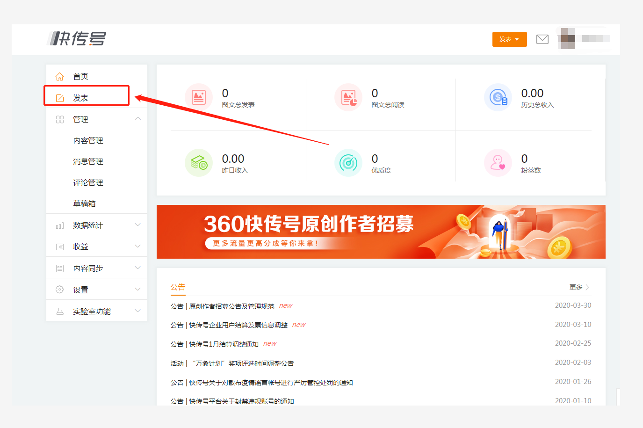Screen dimensions: 643x428
Task: Open 评论管理 submenu item
Action: (x=88, y=182)
